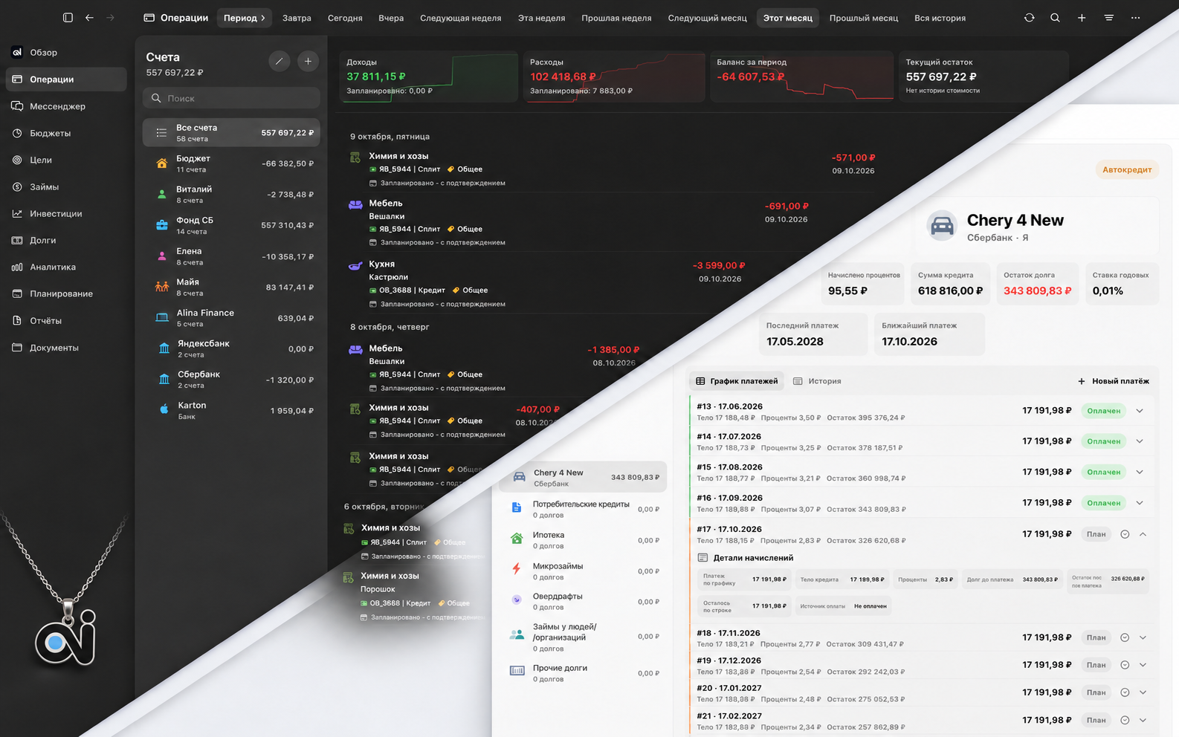1179x737 pixels.
Task: Mark payment #21 with its circle check
Action: click(1125, 720)
